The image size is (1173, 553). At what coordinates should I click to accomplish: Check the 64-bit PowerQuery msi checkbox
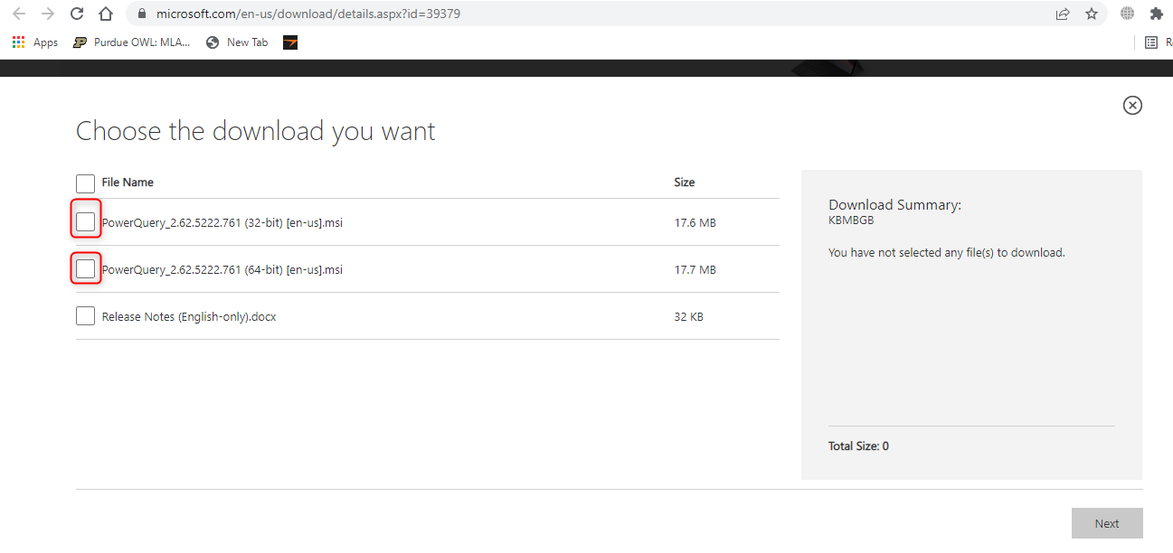pyautogui.click(x=86, y=269)
